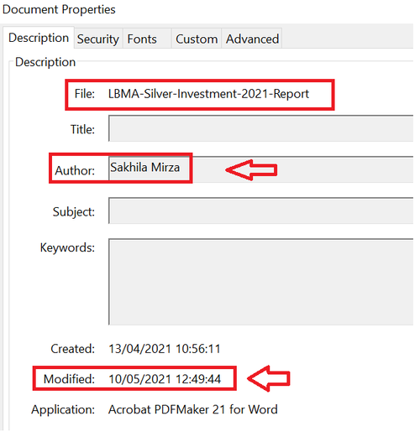The image size is (420, 442).
Task: Click the Acrobat PDFMaker application text
Action: [193, 409]
